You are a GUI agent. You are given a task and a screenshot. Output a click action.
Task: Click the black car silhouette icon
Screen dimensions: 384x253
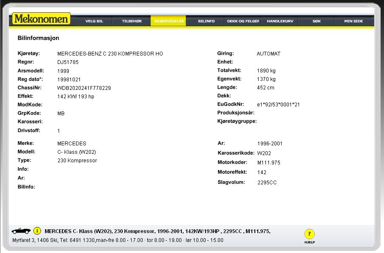[x=21, y=231]
